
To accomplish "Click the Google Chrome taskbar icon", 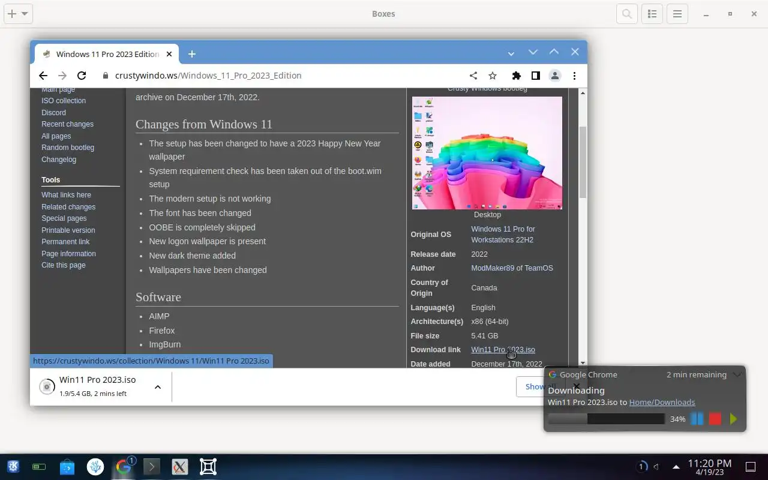I will [x=124, y=466].
